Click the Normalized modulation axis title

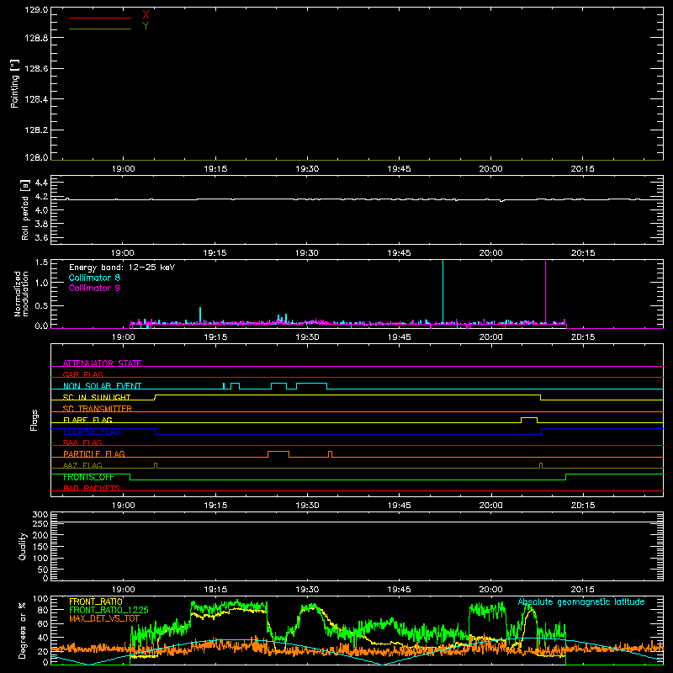(x=20, y=294)
